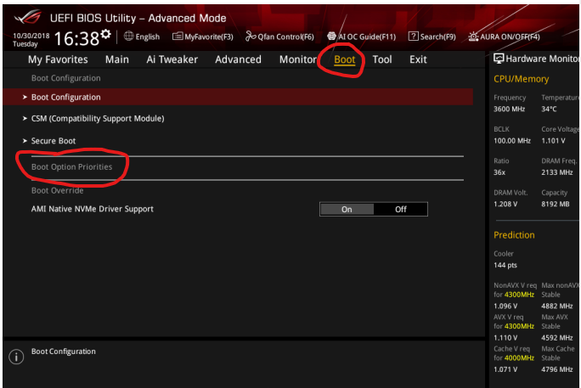Open AI OC Guide(F11)

tap(367, 37)
